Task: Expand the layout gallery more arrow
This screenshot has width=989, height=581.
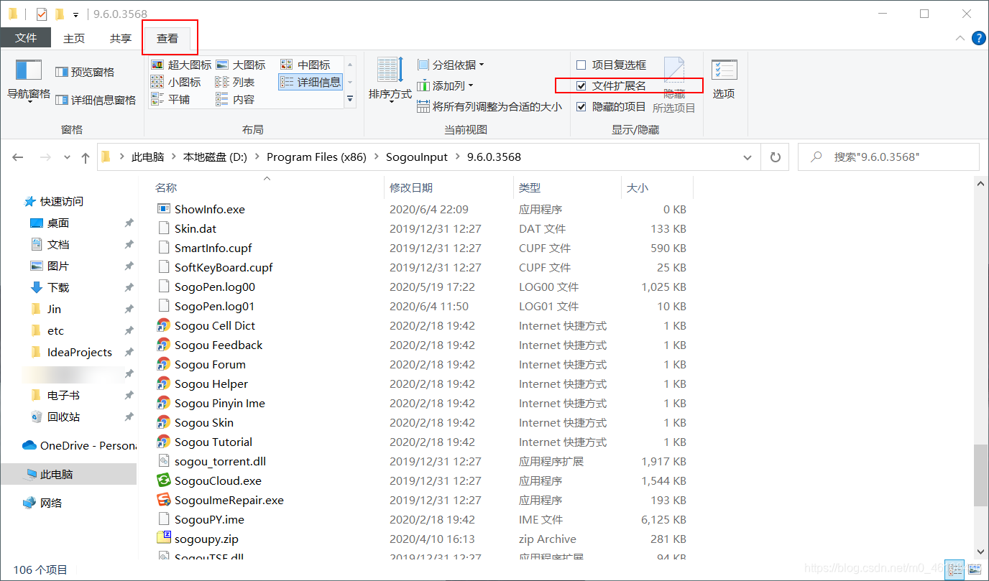Action: pos(350,99)
